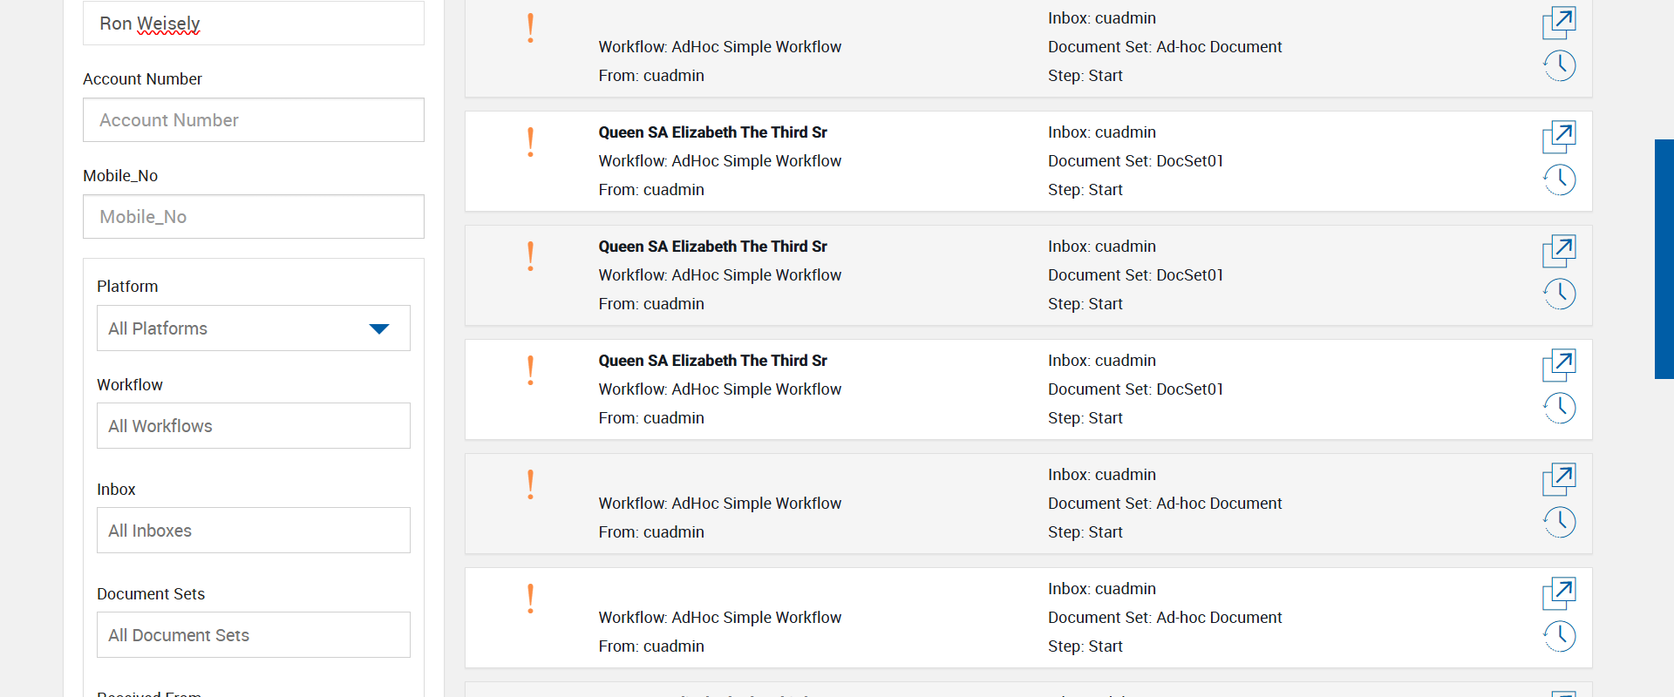
Task: Click history clock on third Queen SA Elizabeth item
Action: (x=1559, y=409)
